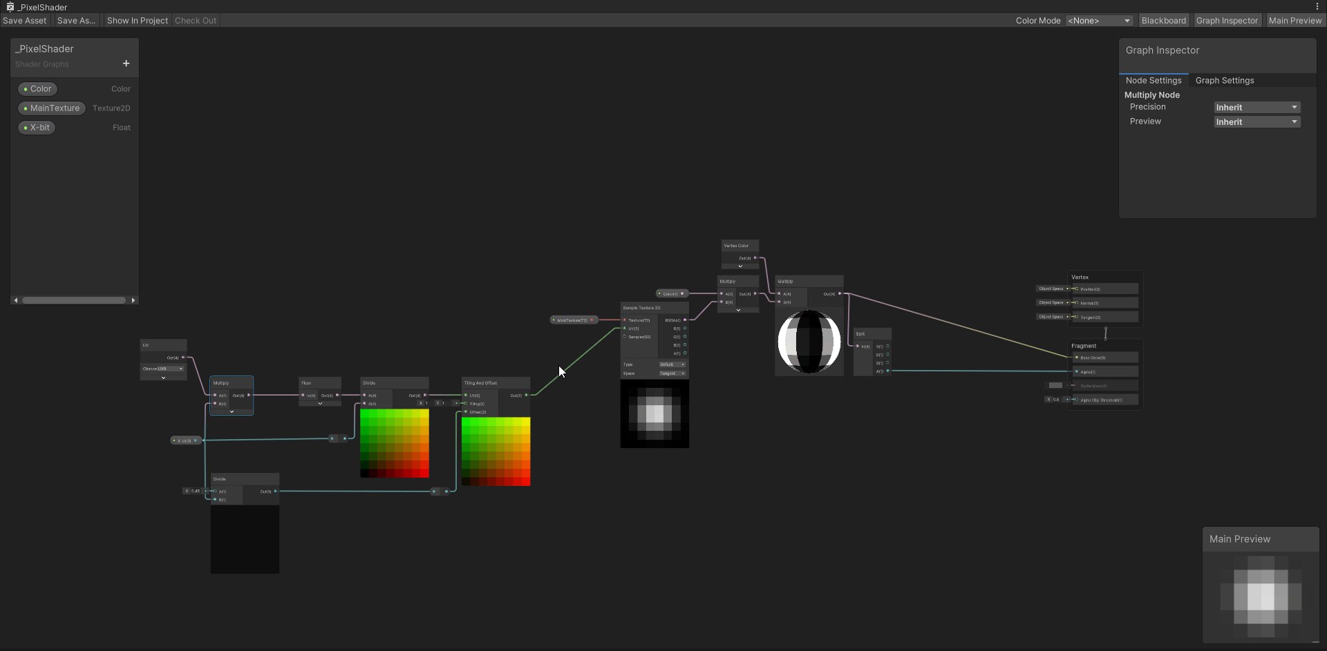This screenshot has height=651, width=1327.
Task: Click the MainTexture(T2) property node output port
Action: pos(592,320)
